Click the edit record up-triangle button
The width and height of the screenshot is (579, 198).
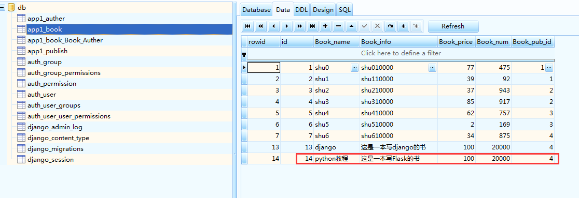pos(351,26)
